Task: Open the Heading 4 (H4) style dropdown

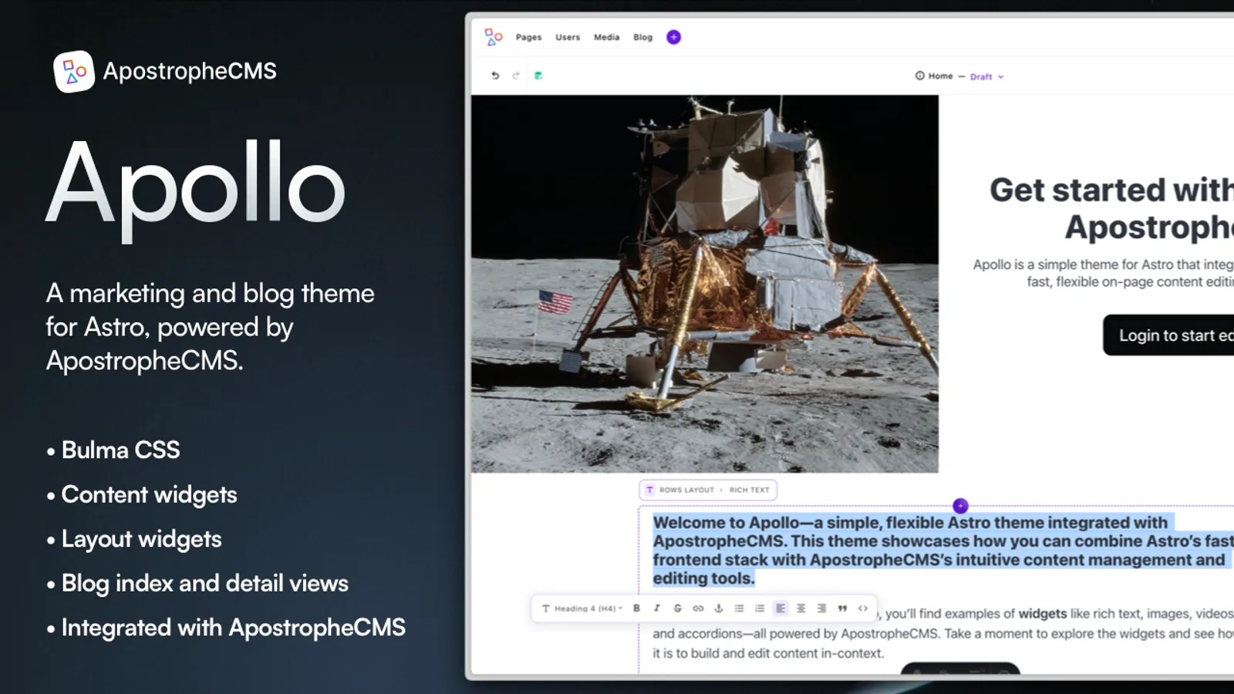Action: (584, 608)
